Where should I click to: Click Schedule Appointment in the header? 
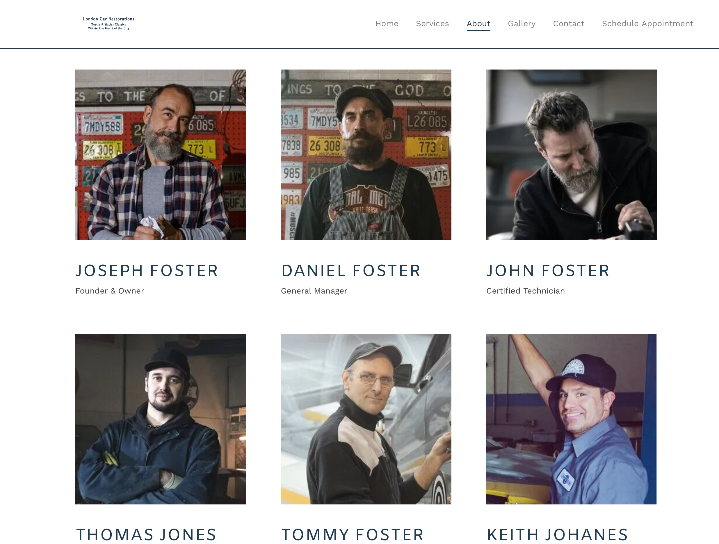[x=647, y=23]
